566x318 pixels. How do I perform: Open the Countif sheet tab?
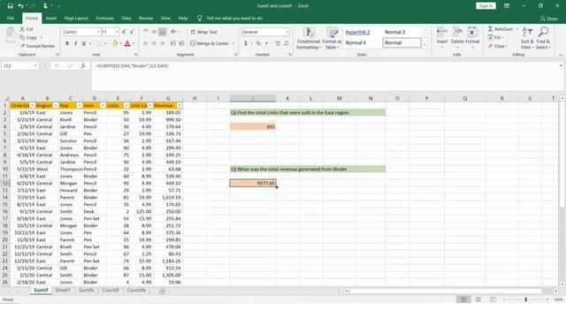(110, 291)
